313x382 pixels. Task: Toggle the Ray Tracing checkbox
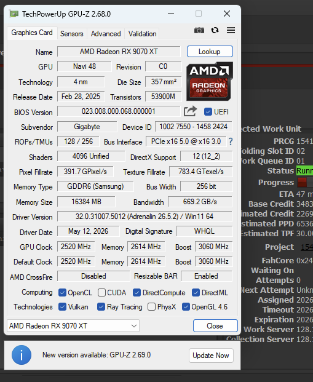tap(101, 307)
